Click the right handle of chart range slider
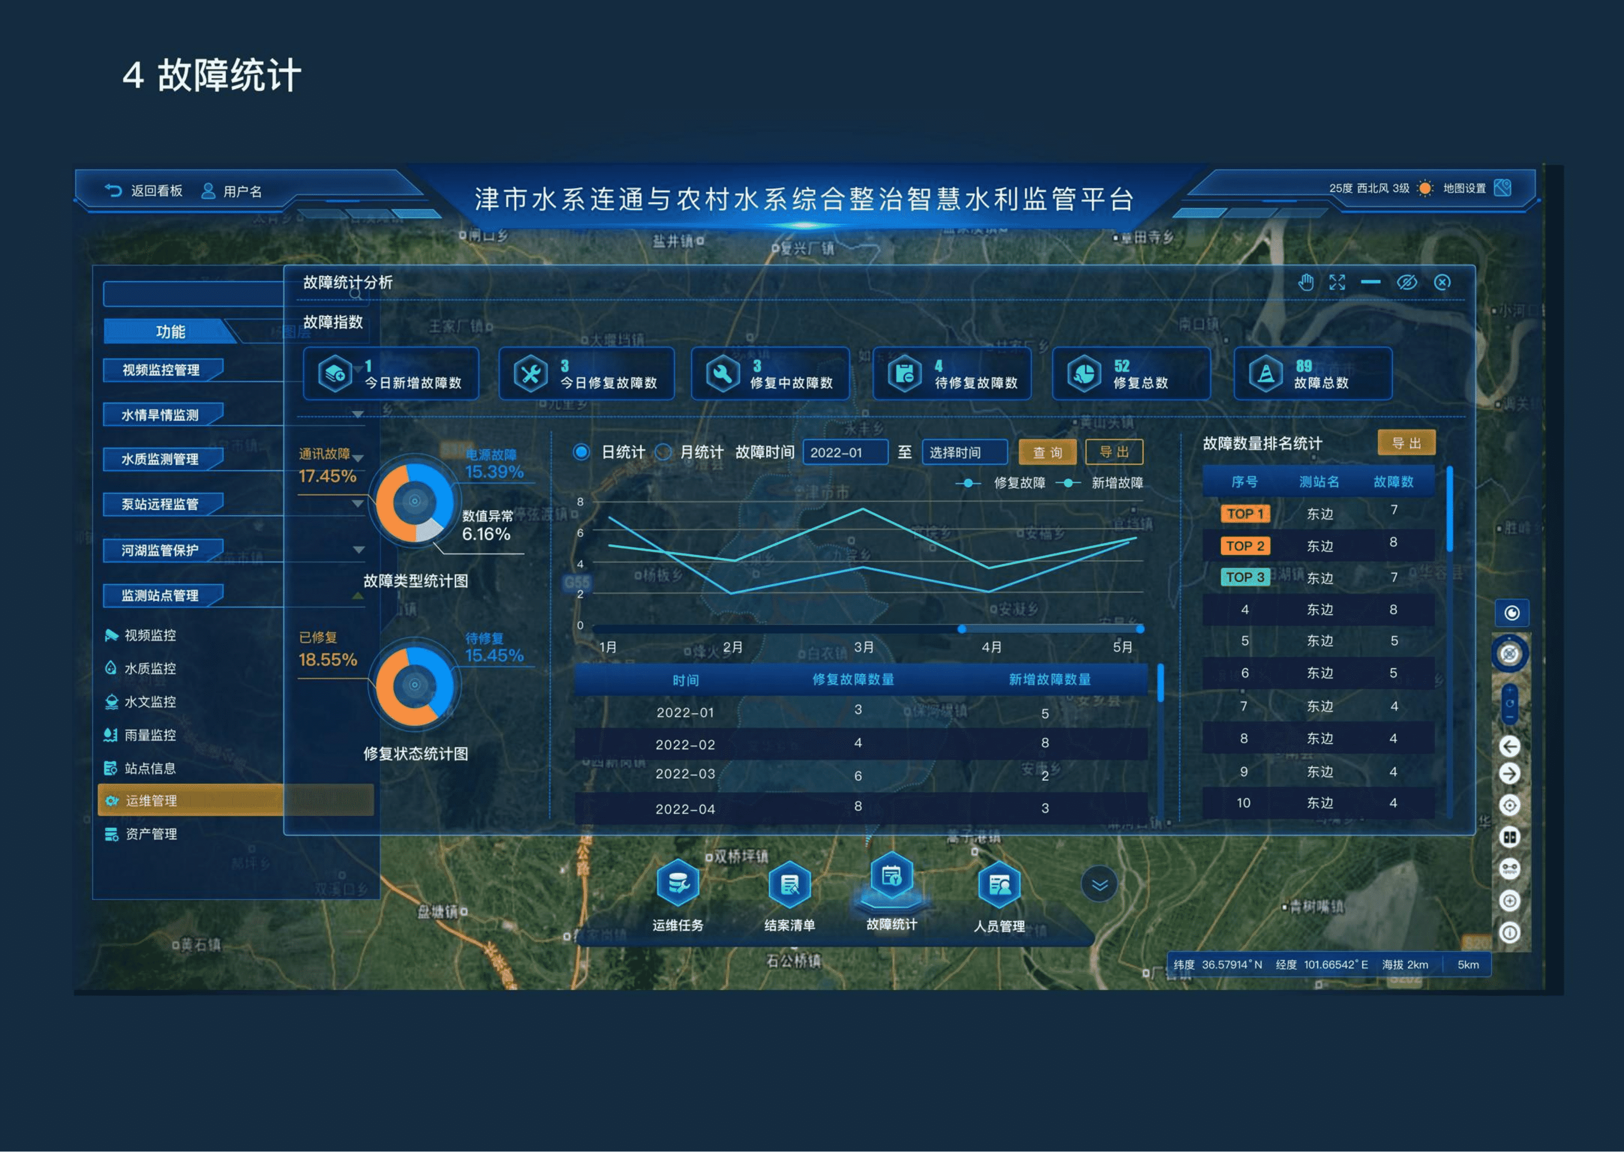The width and height of the screenshot is (1624, 1152). [x=1140, y=629]
